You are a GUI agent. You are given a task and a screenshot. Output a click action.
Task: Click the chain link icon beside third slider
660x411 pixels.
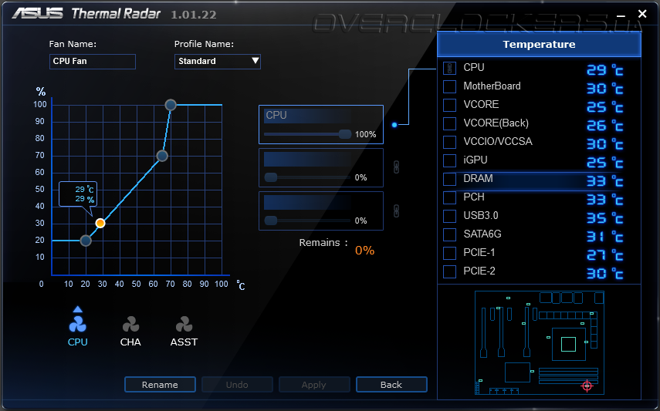click(396, 211)
